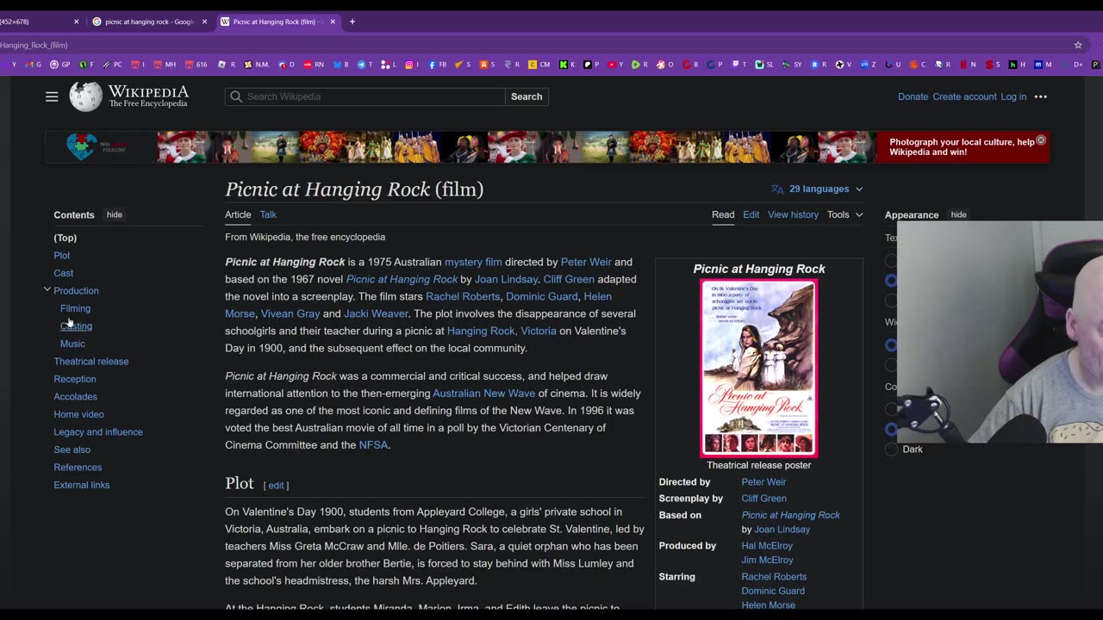Open the YouTube Y bookmark
This screenshot has width=1103, height=620.
click(615, 64)
